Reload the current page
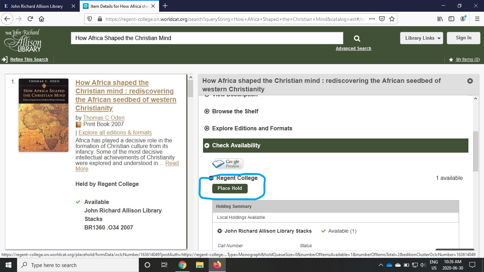Screen dimensions: 484x272 tap(30, 19)
